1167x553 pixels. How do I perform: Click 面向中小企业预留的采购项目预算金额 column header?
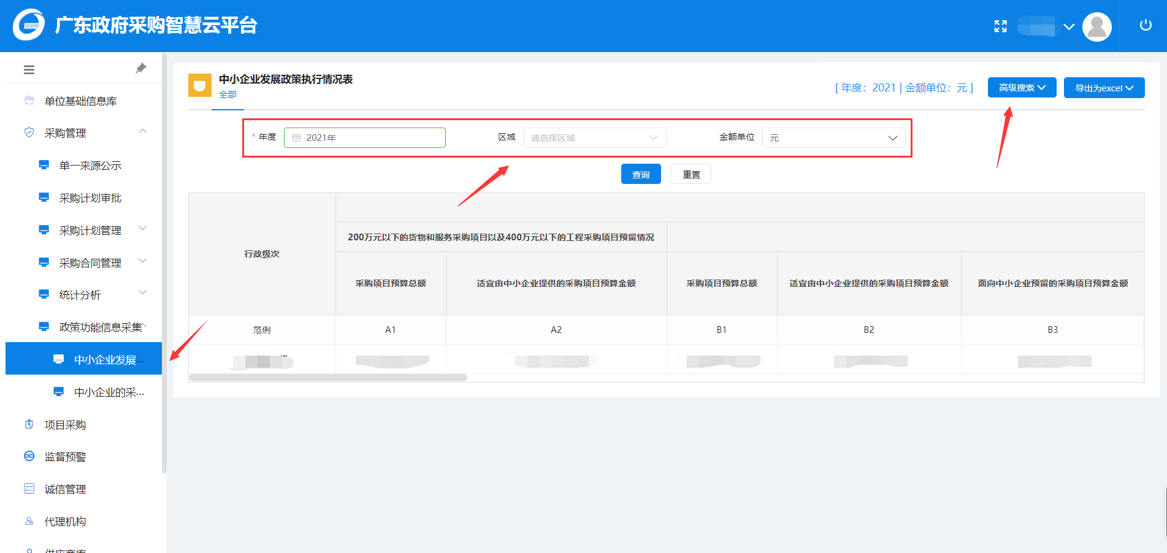pos(1053,283)
